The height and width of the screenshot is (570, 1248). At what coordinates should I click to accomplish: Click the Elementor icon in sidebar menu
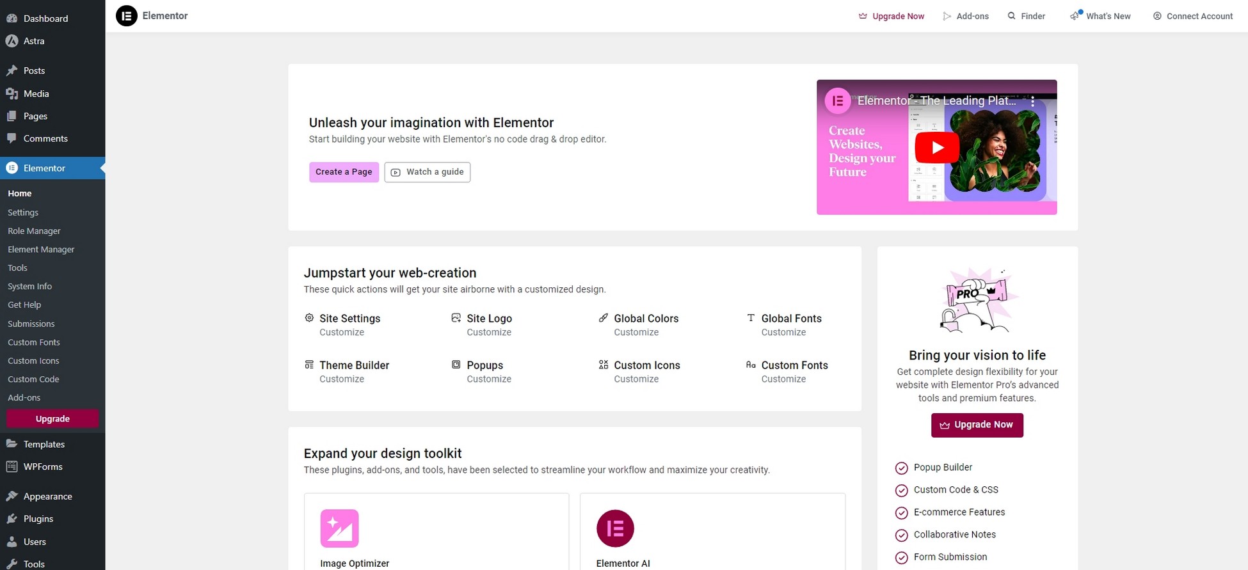tap(12, 168)
